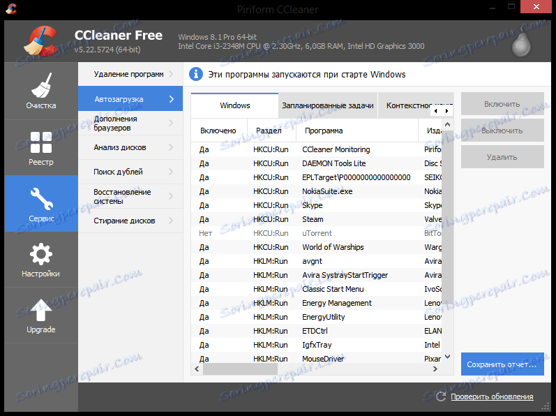Click horizontal scrollbar right arrow
This screenshot has width=556, height=416.
[435, 369]
